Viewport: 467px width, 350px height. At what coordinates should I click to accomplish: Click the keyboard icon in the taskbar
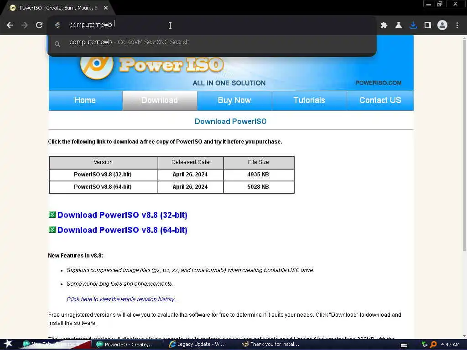tap(404, 345)
